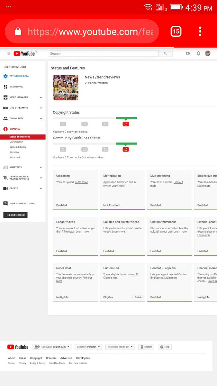The width and height of the screenshot is (217, 386).
Task: Click the YouTube search field
Action: (104, 54)
